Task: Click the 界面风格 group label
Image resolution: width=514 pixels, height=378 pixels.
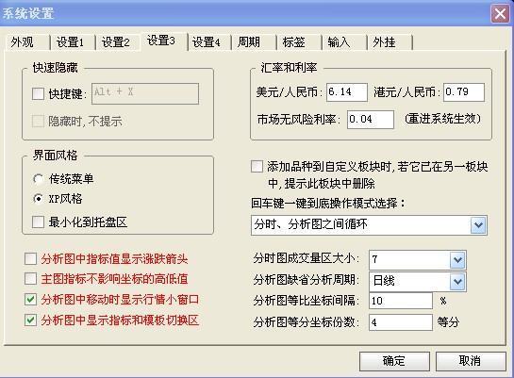Action: pos(55,155)
